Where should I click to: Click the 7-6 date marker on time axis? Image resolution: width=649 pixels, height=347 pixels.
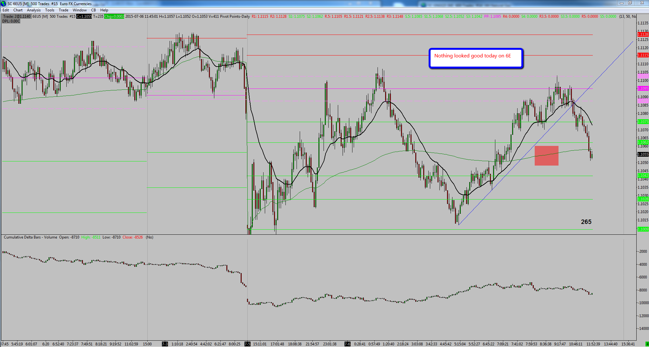click(348, 344)
